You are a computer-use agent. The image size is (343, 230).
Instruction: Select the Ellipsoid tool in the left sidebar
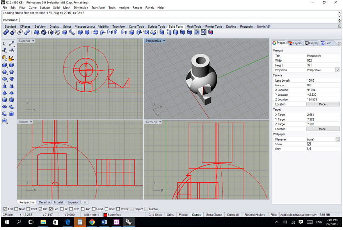click(4, 79)
